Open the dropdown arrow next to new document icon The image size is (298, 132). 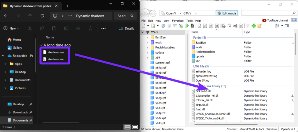click(148, 26)
